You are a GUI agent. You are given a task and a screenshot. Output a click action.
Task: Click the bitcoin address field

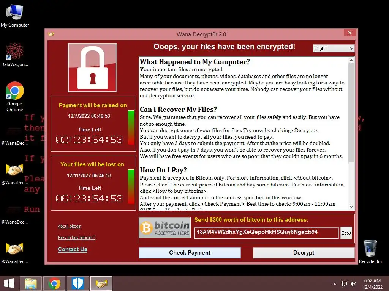(266, 233)
